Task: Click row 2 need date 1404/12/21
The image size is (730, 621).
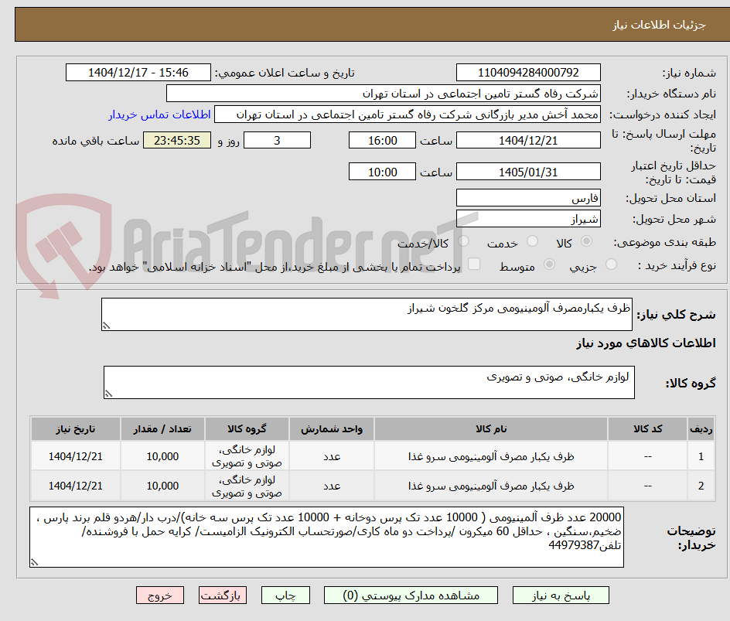Action: 76,486
